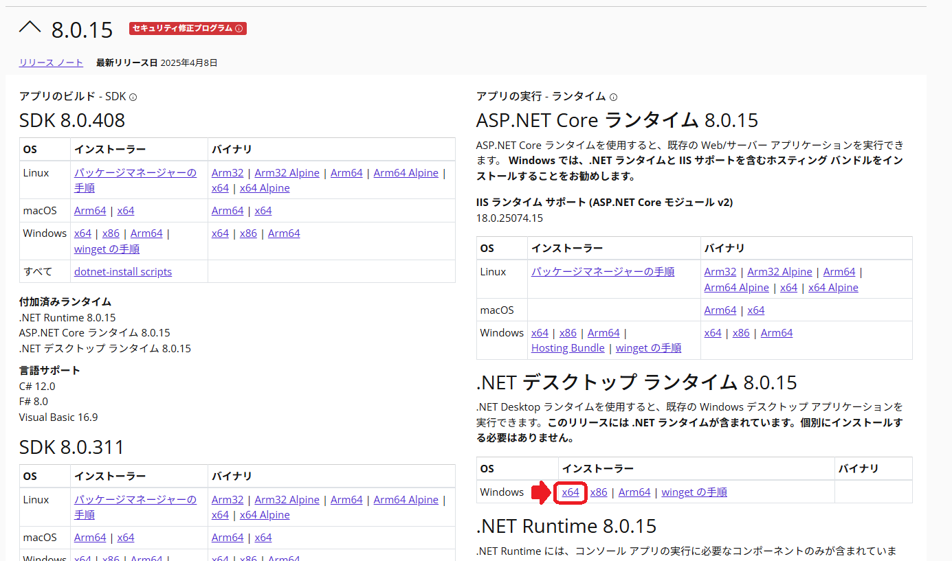Download ASP.NET Core runtime Windows x86 installer
This screenshot has height=561, width=952.
[x=568, y=333]
